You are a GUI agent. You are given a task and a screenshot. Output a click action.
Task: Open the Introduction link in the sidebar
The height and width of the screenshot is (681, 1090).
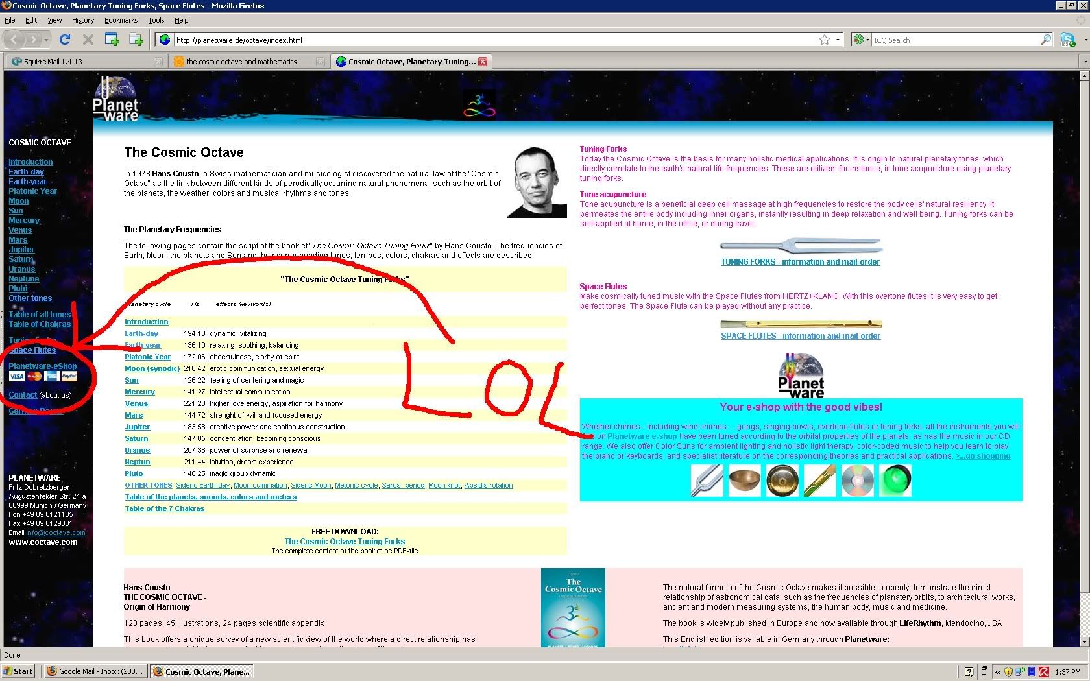tap(30, 162)
